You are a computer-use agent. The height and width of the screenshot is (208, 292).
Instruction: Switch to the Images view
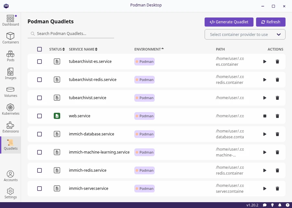pyautogui.click(x=10, y=74)
